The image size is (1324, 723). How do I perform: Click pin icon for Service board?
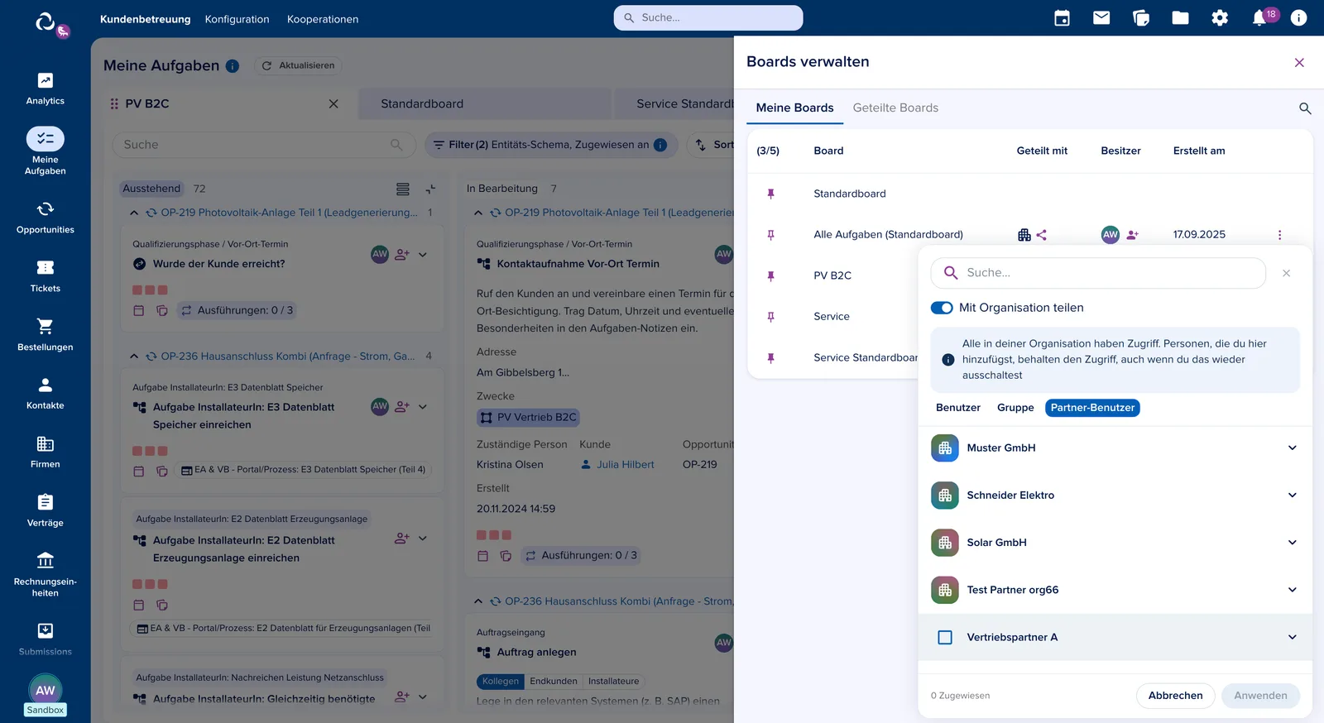coord(770,317)
